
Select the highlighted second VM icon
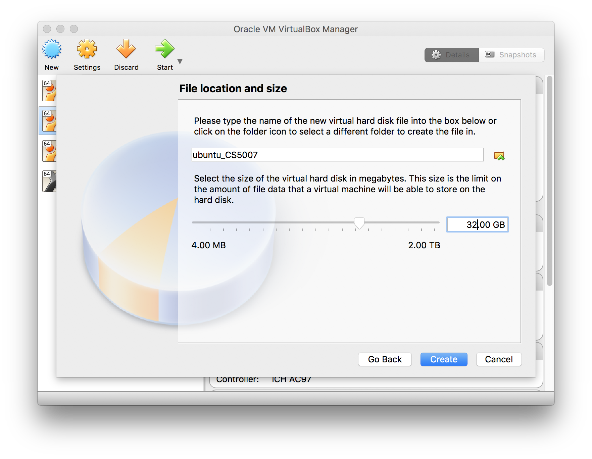49,121
